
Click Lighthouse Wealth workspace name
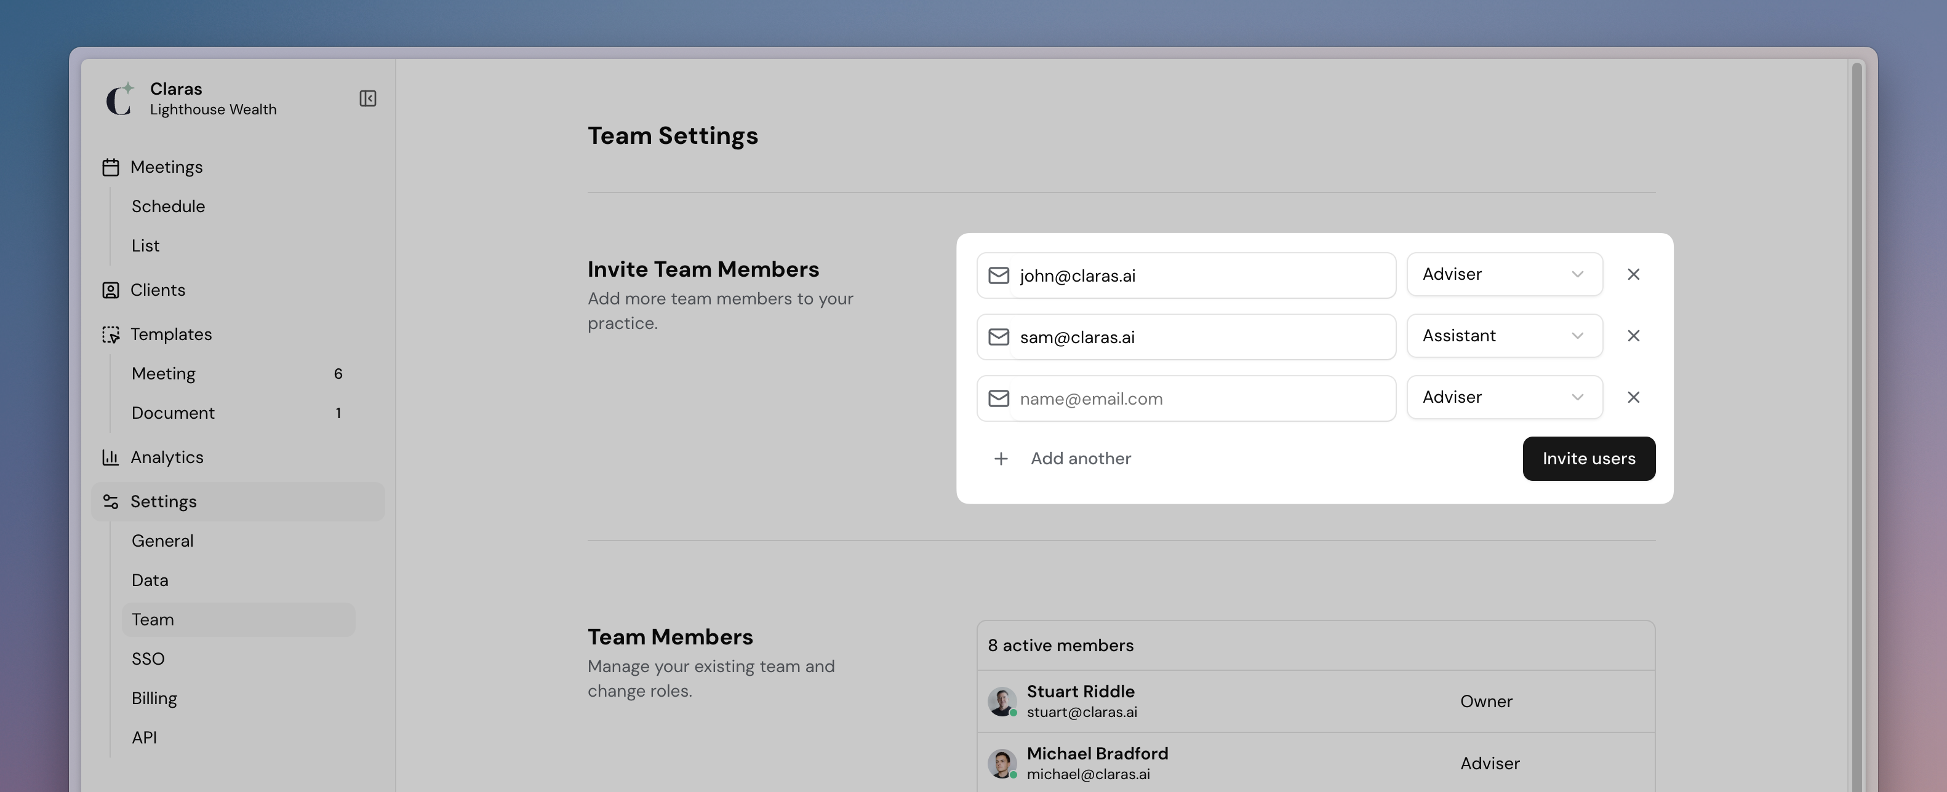pos(213,109)
